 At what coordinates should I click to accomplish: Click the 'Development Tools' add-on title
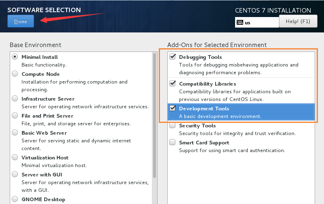[204, 109]
